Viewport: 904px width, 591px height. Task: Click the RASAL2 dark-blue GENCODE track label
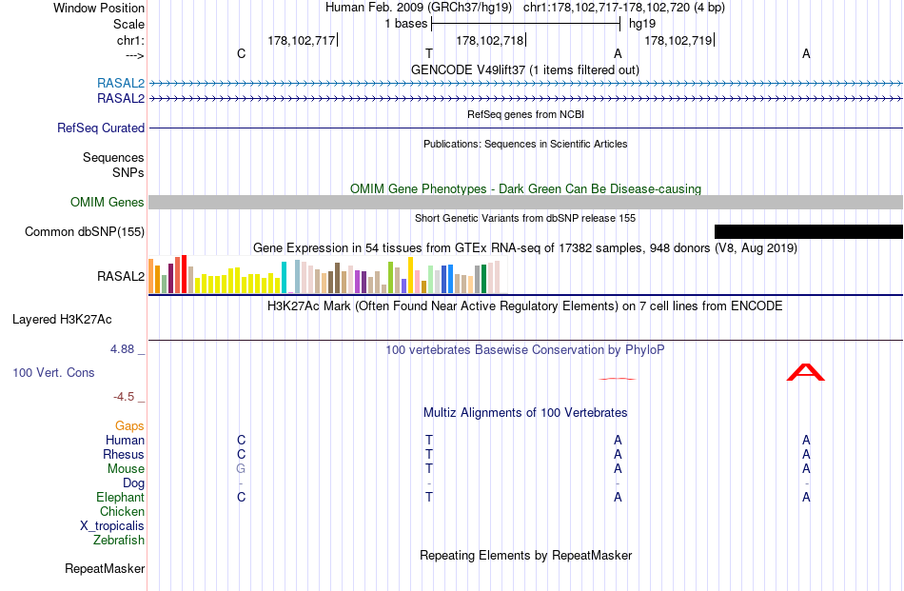(121, 99)
